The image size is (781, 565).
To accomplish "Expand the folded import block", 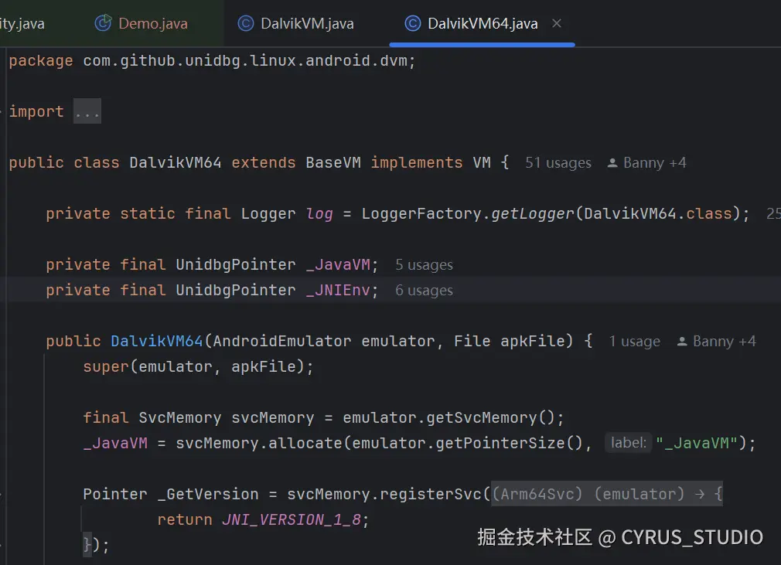I will [x=87, y=111].
